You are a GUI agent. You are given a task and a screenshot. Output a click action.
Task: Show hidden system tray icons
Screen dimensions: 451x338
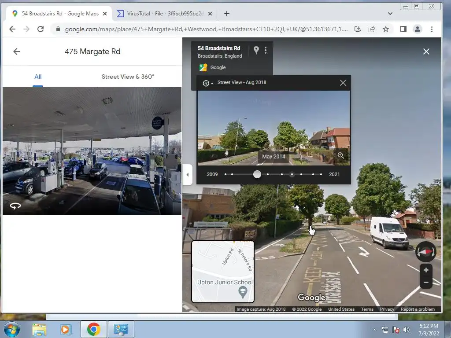(x=374, y=330)
